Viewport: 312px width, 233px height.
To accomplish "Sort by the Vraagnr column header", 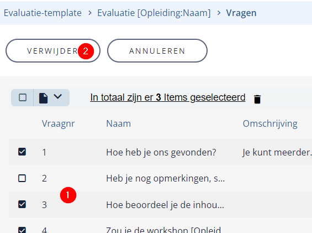I will (59, 123).
